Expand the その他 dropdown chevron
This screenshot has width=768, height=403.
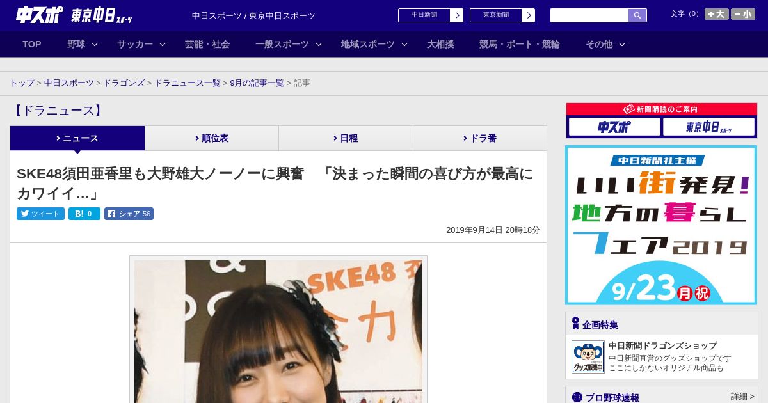coord(622,44)
